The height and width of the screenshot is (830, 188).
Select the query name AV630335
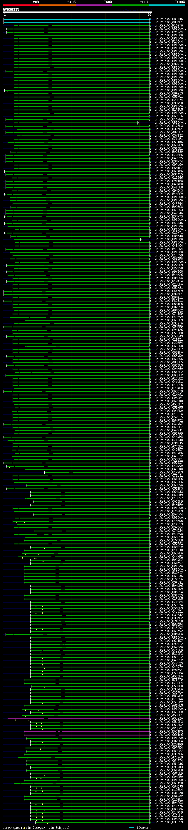11,10
